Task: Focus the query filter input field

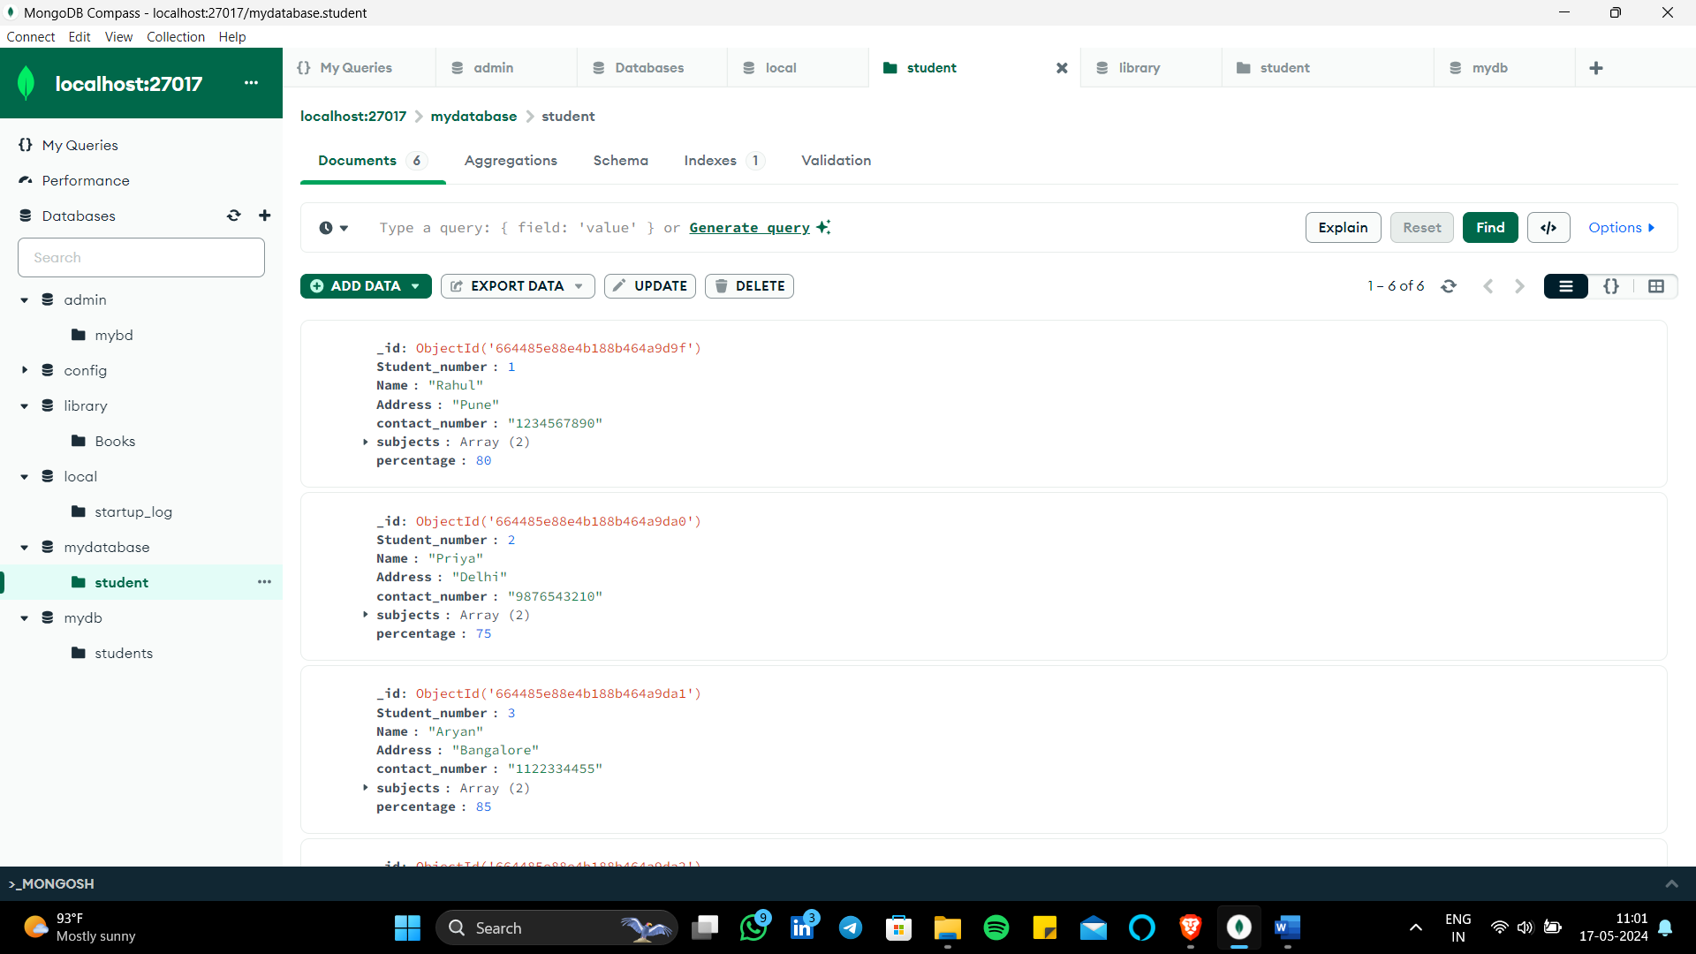Action: (x=830, y=228)
